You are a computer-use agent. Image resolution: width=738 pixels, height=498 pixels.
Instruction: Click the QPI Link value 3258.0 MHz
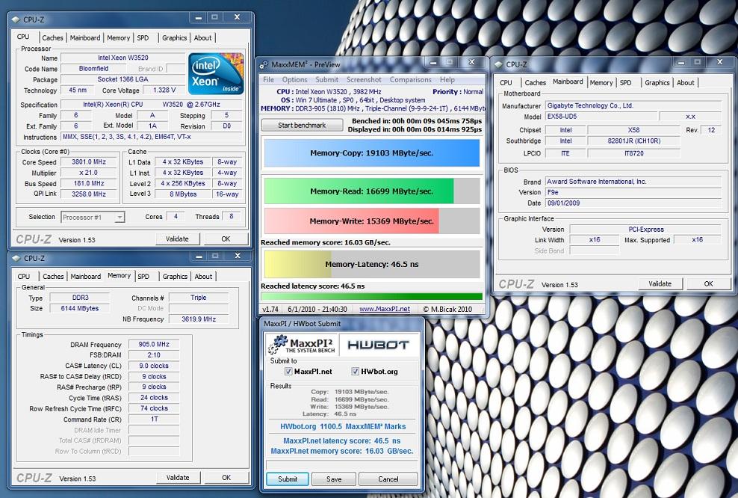point(88,194)
